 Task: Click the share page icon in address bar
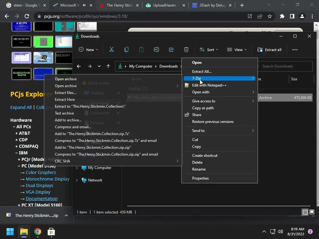(x=260, y=16)
